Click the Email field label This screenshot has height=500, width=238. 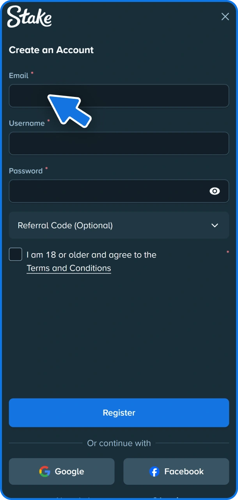[x=19, y=76]
